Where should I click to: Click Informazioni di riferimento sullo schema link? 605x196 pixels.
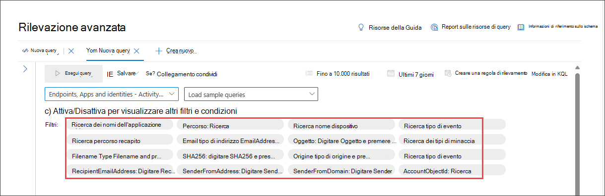pos(563,27)
